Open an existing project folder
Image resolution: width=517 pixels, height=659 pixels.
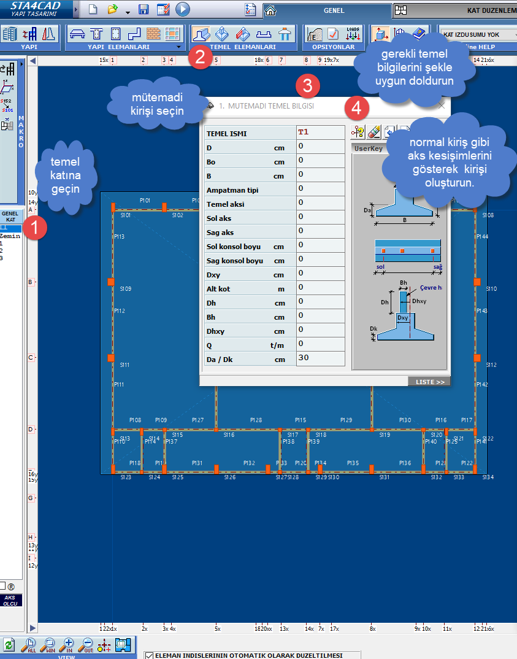click(112, 9)
